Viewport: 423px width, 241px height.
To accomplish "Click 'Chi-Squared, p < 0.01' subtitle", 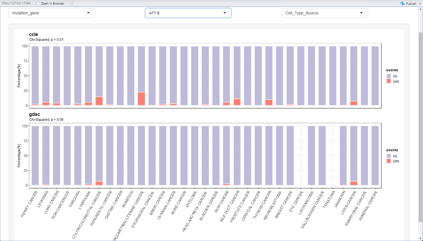I will [46, 40].
